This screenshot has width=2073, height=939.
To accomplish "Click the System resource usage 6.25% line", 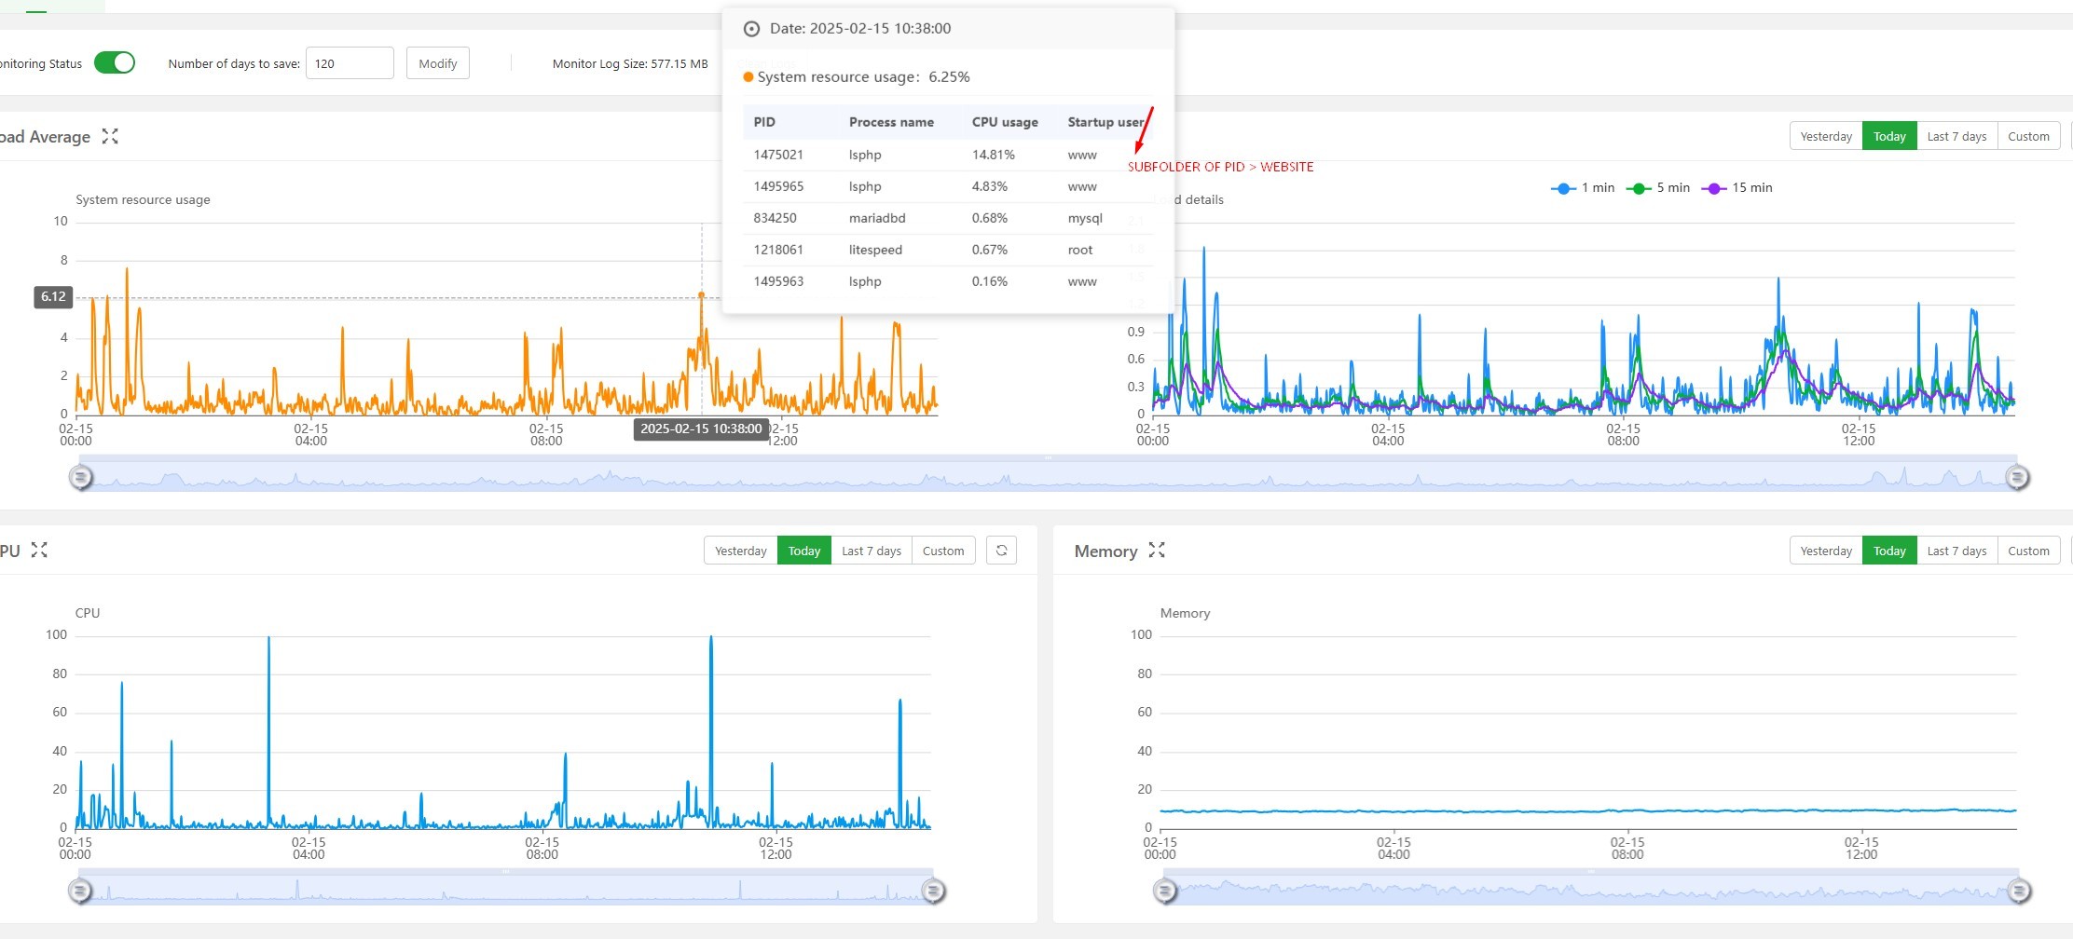I will pos(857,77).
